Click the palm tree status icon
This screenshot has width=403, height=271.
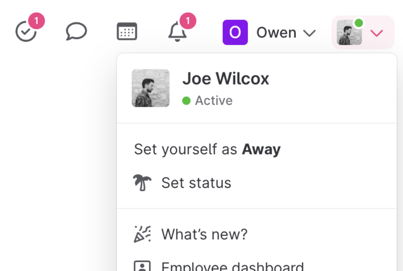tap(142, 183)
